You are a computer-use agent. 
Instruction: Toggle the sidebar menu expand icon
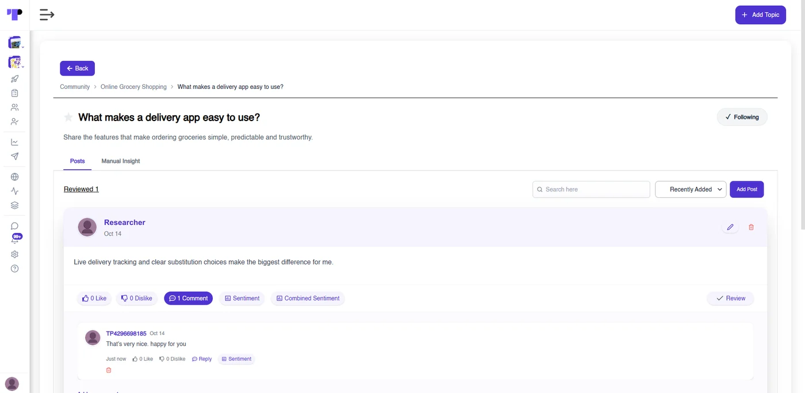[47, 15]
